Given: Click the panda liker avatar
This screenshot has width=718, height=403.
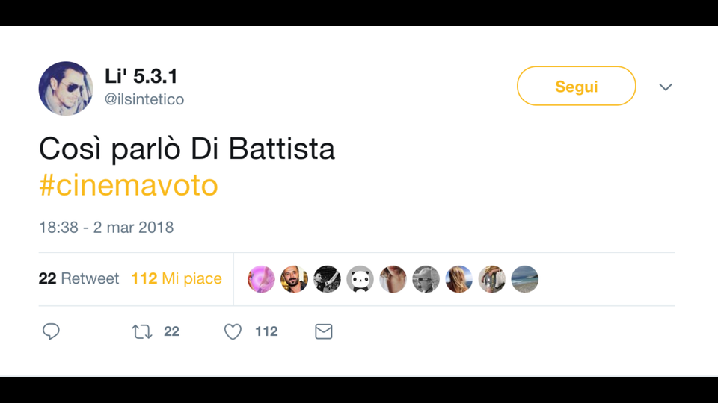Looking at the screenshot, I should point(360,279).
